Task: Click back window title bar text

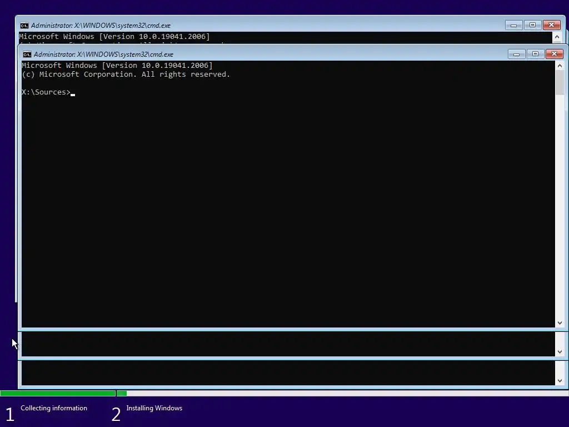Action: coord(101,26)
